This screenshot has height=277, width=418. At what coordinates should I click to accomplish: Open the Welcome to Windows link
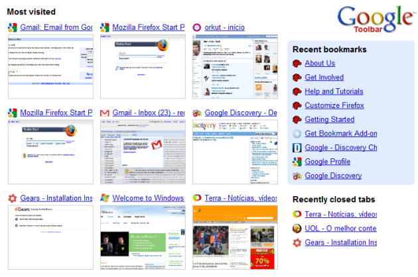tap(148, 198)
